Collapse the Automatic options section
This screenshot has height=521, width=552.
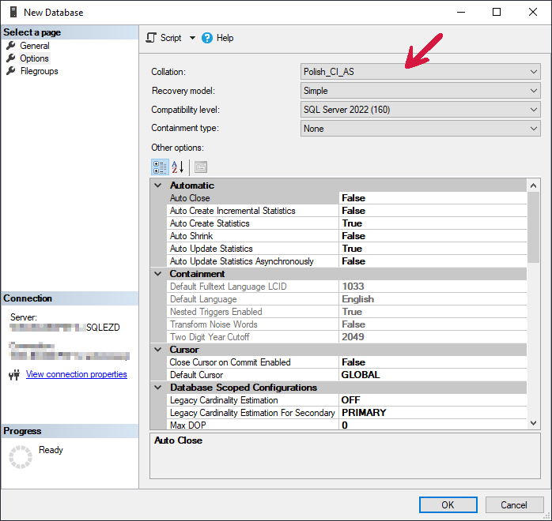click(157, 186)
